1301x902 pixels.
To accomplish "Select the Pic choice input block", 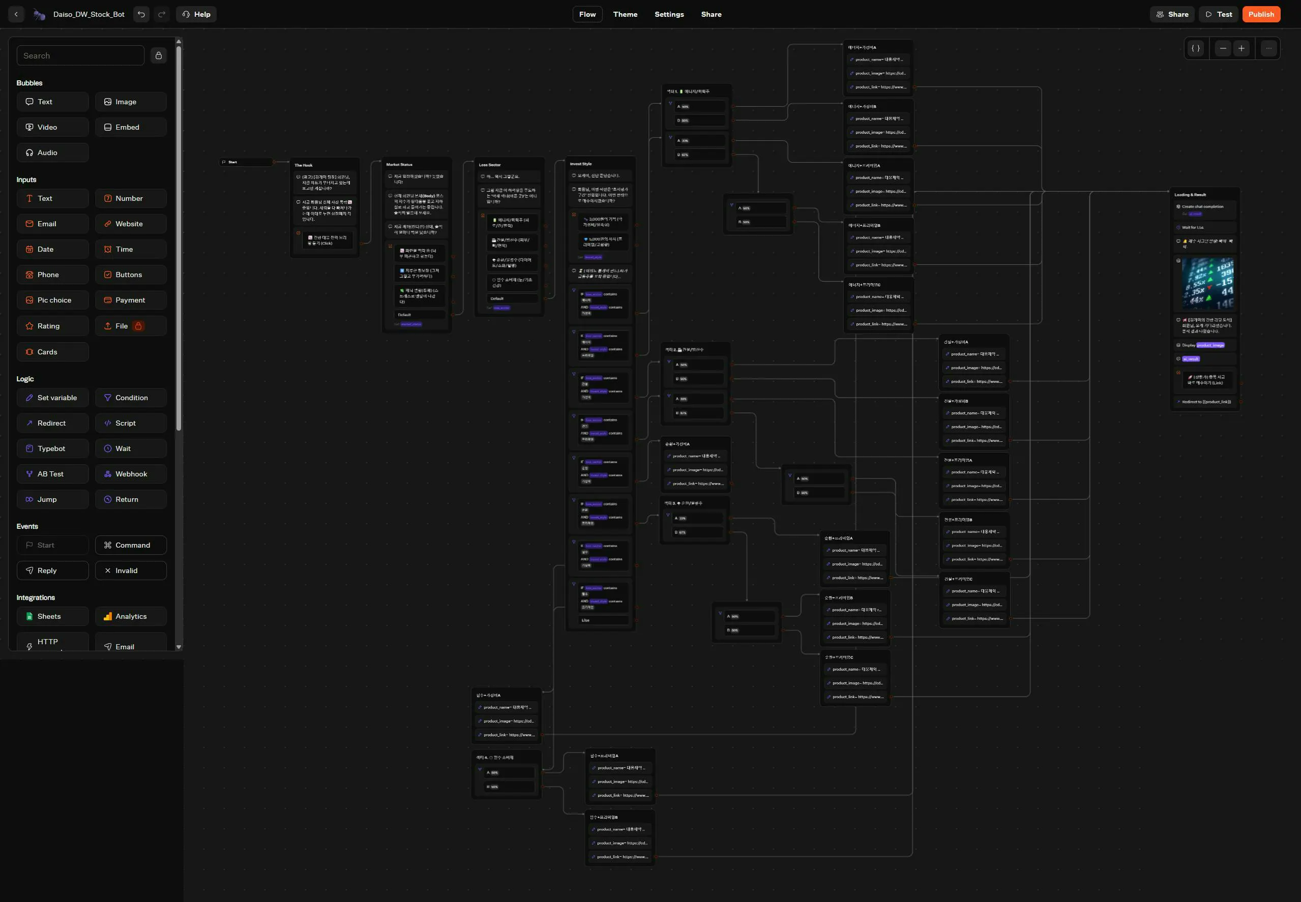I will click(52, 300).
